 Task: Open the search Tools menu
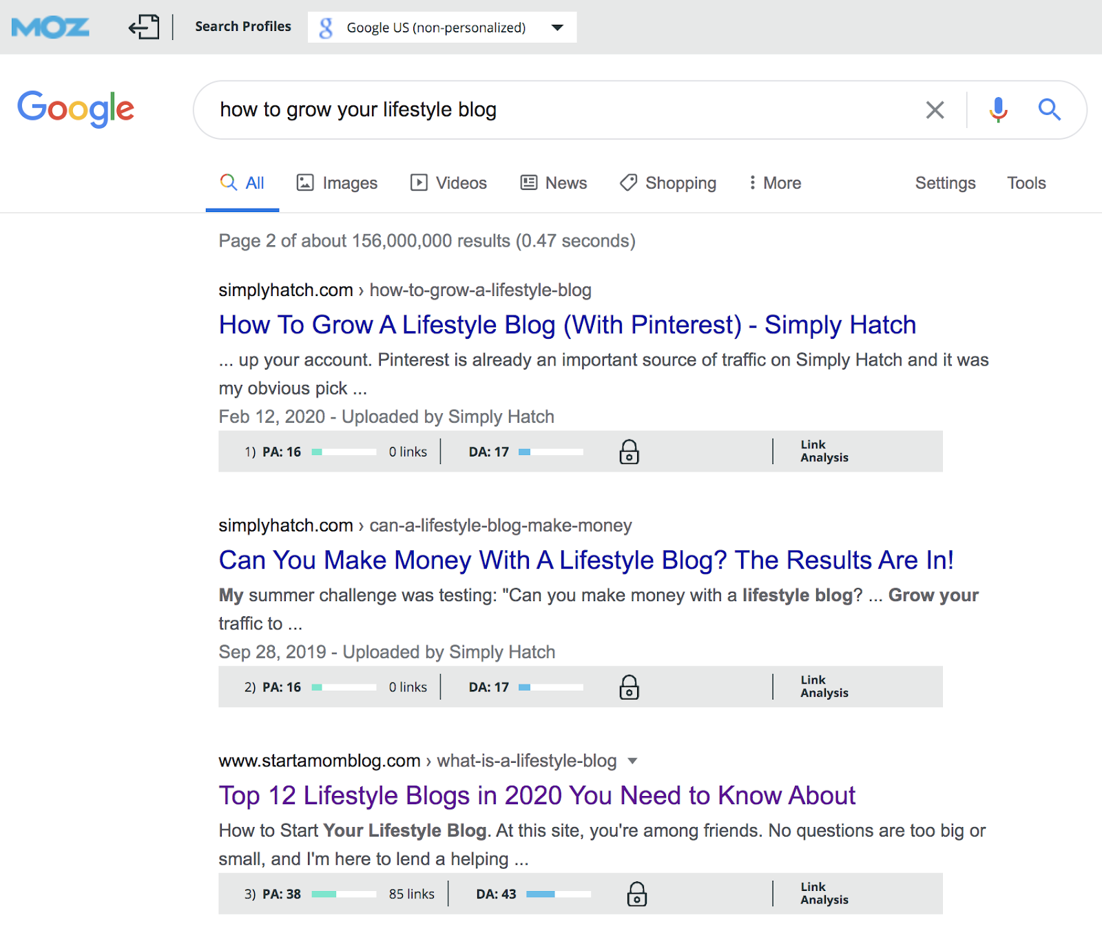1026,183
